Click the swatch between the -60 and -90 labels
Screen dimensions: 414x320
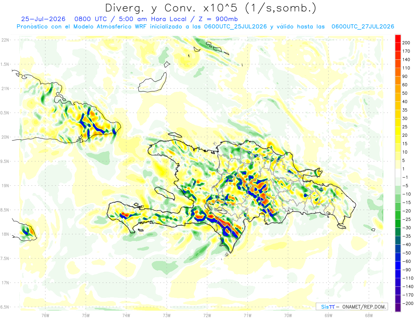398,265
